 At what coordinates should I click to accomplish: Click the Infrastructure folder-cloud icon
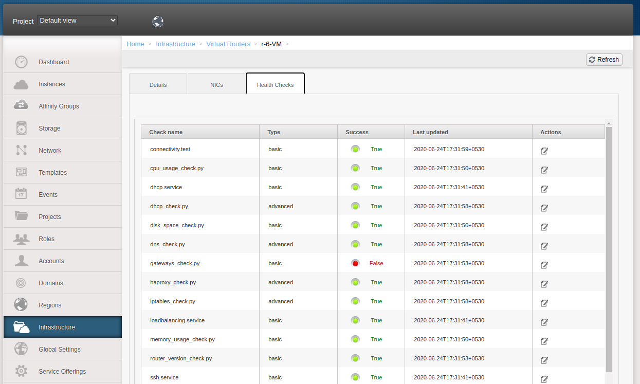[21, 327]
